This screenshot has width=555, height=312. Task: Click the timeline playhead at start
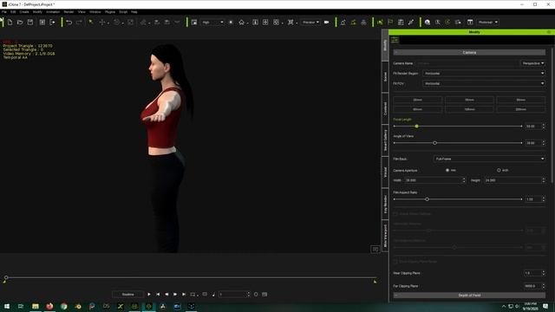(6, 277)
